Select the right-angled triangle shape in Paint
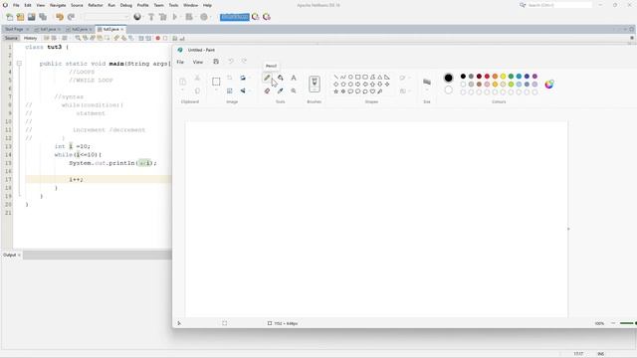The image size is (637, 358). (387, 77)
